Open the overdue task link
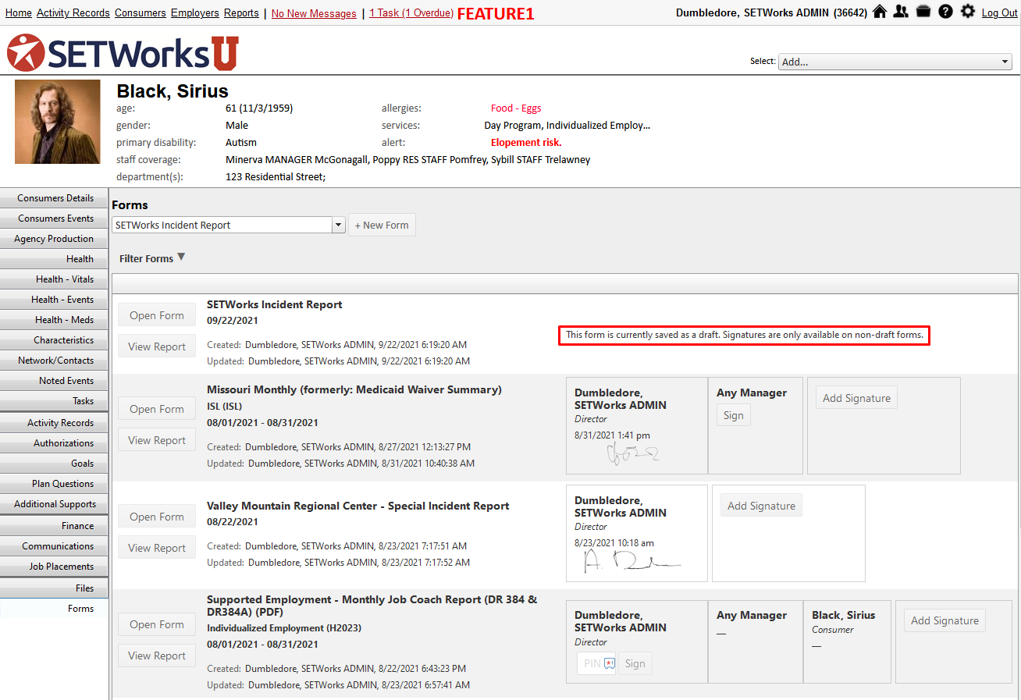This screenshot has width=1021, height=700. pyautogui.click(x=411, y=13)
